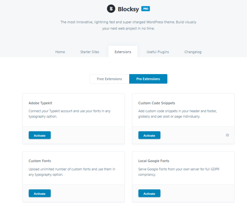This screenshot has height=203, width=247.
Task: Click the Custom Code Snippets heading
Action: 157,103
